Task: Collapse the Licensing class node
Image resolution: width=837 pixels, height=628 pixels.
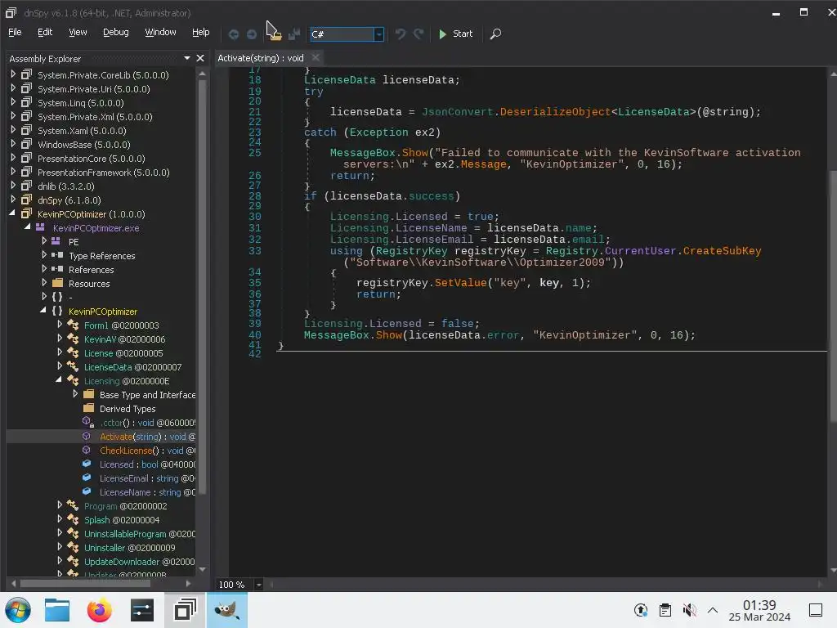Action: (58, 380)
